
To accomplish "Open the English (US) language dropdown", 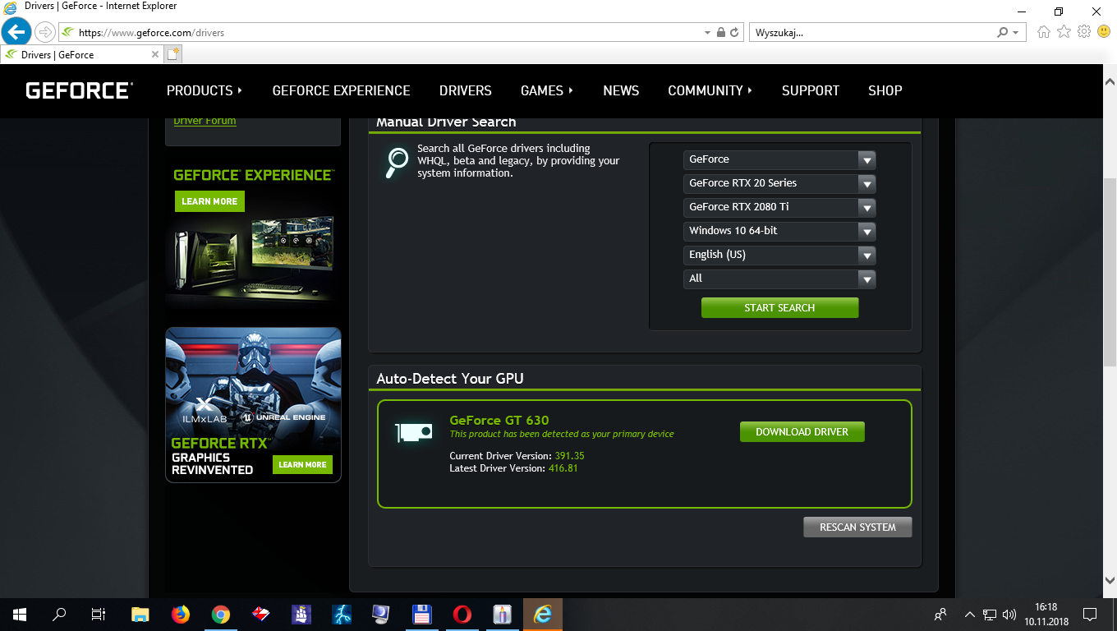I will [x=779, y=256].
